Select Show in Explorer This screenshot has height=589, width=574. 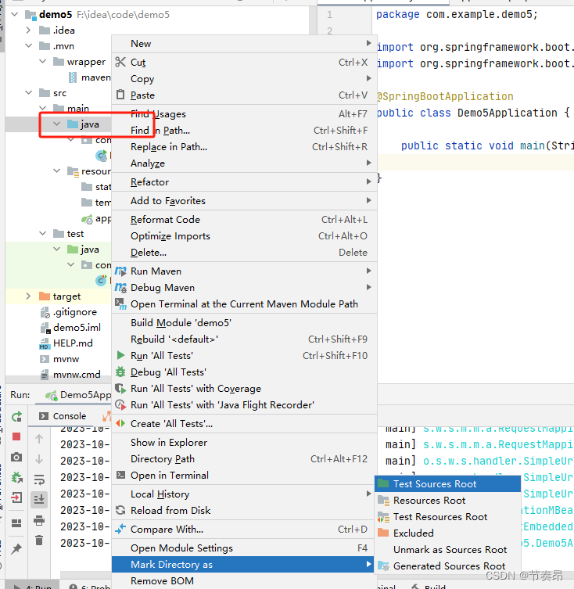coord(244,443)
